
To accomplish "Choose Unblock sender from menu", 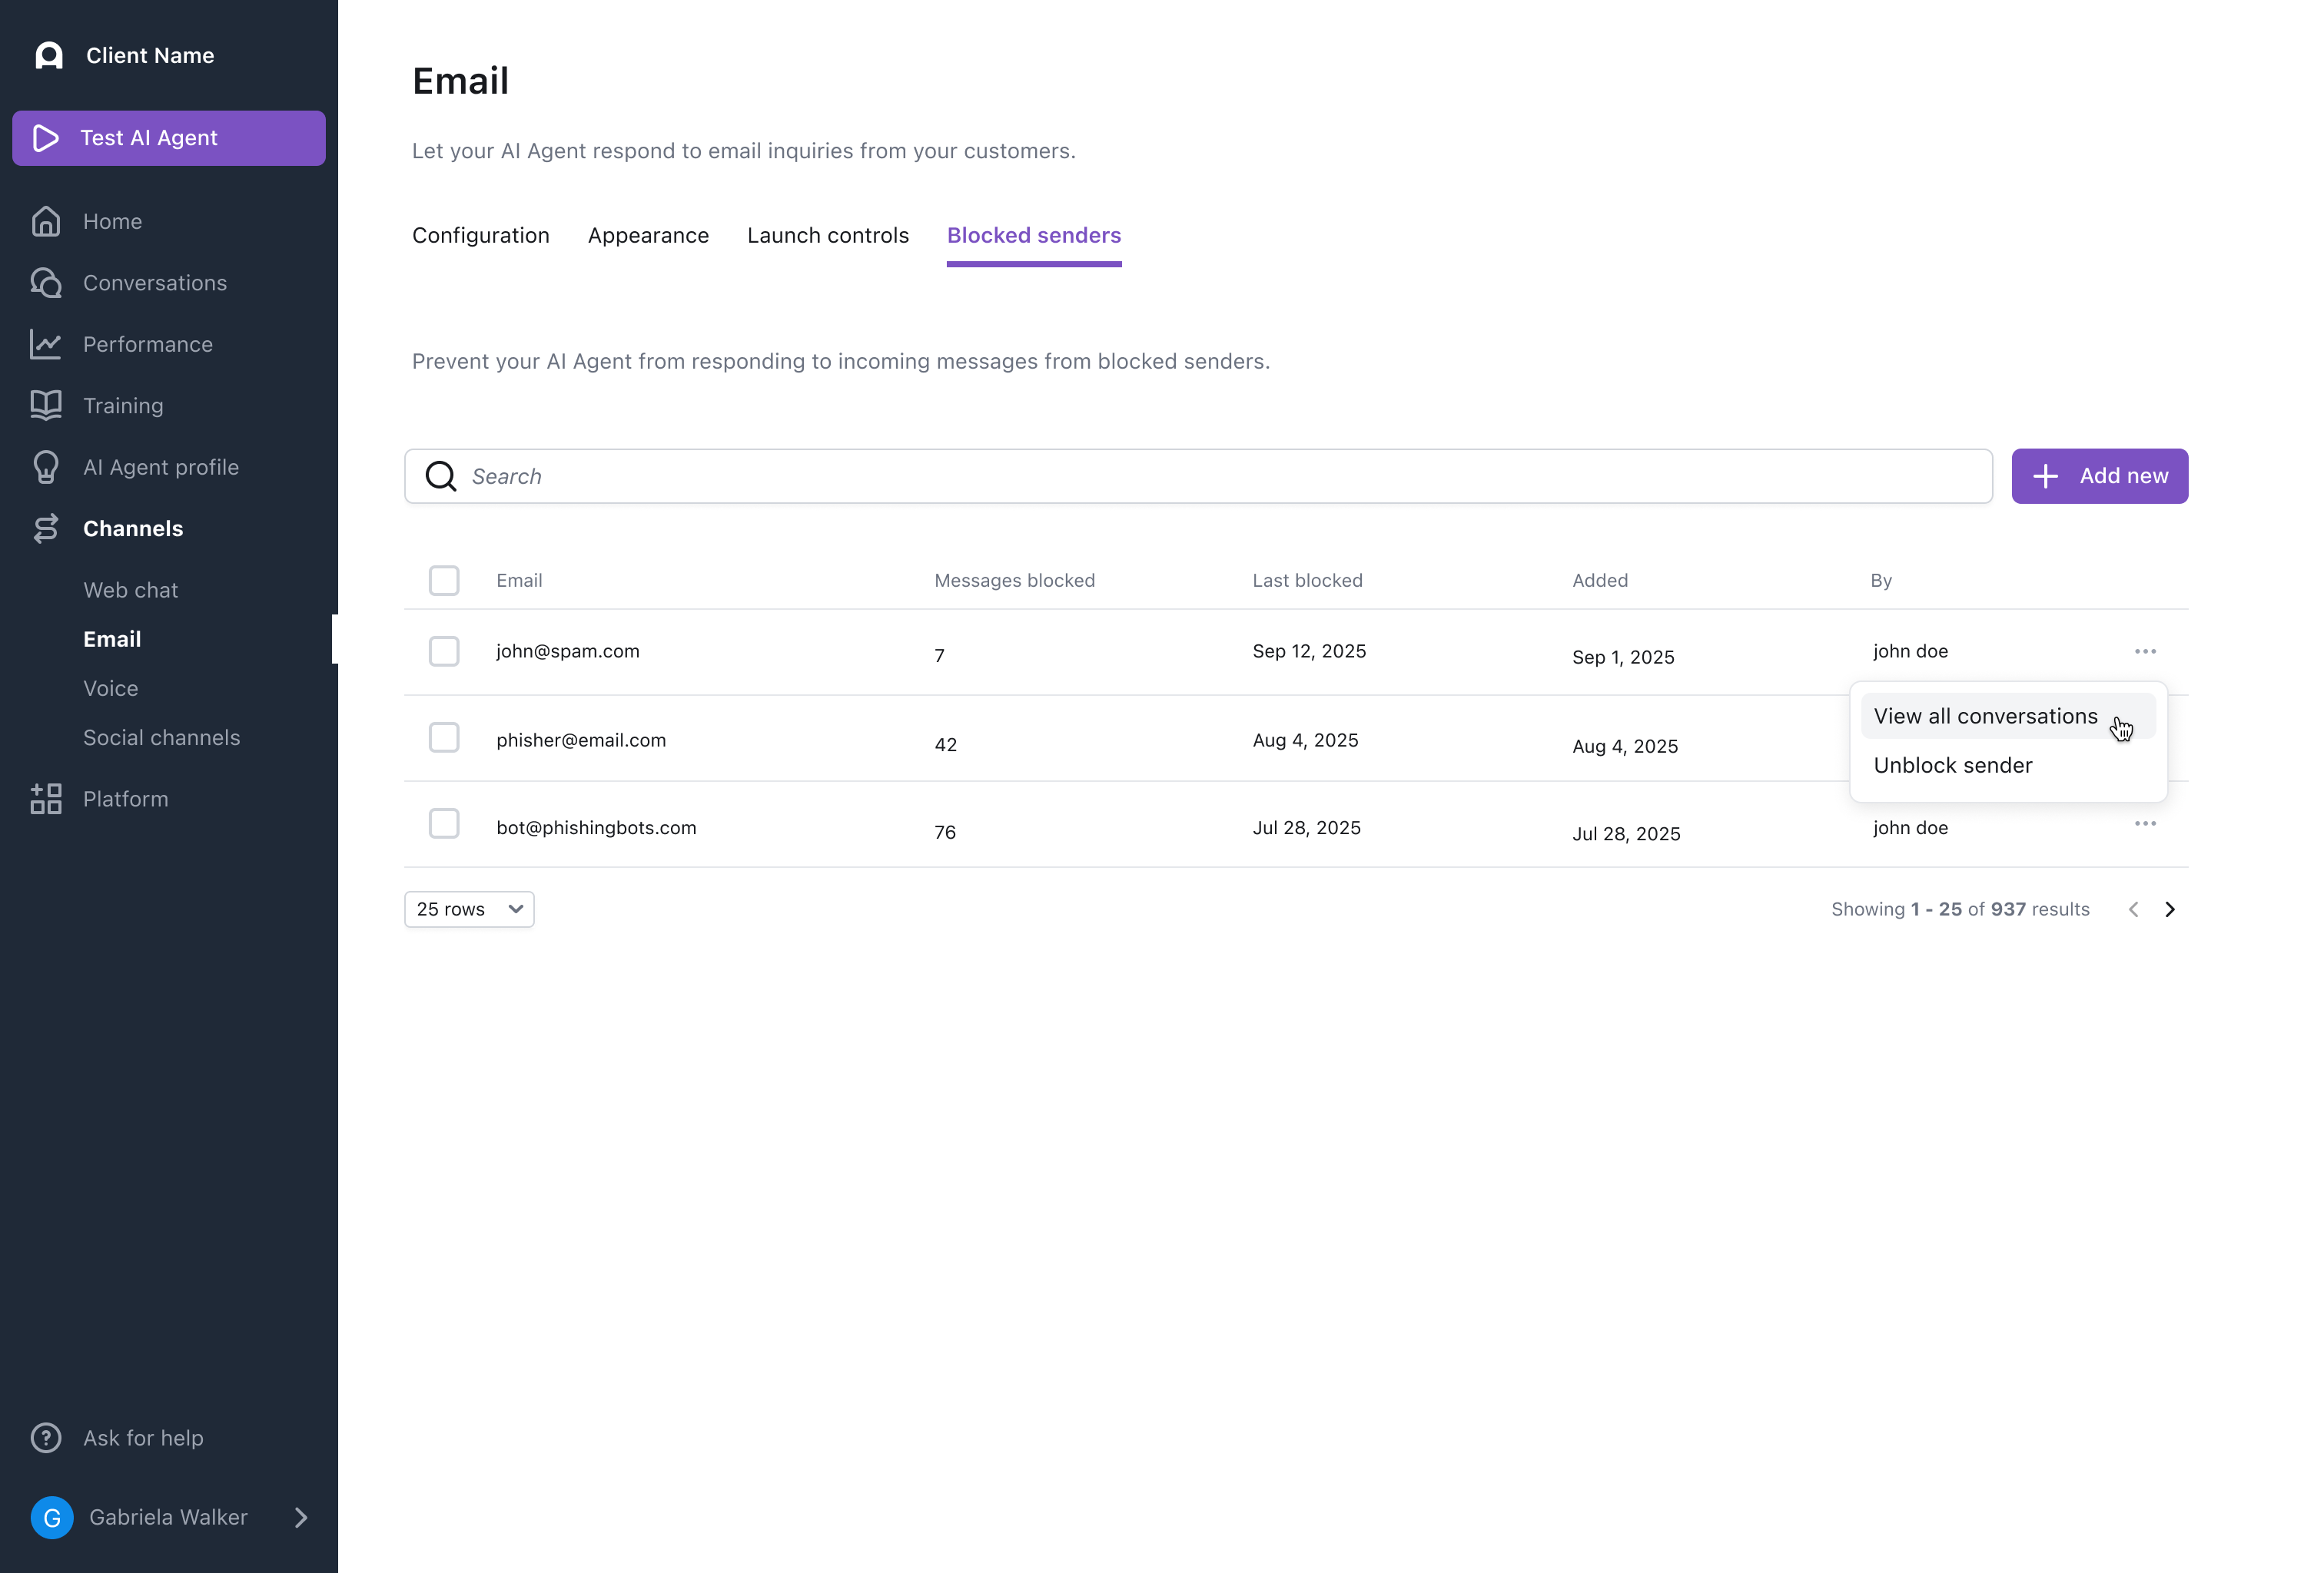I will (1953, 766).
